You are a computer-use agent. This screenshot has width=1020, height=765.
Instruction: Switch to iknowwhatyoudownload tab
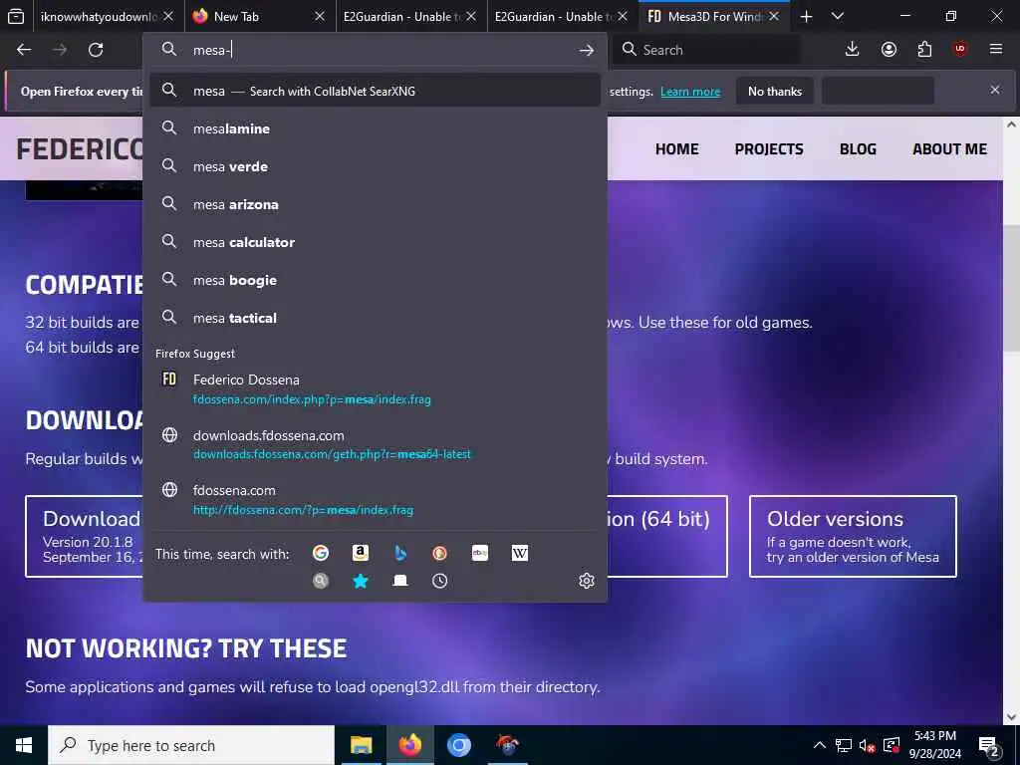point(99,16)
